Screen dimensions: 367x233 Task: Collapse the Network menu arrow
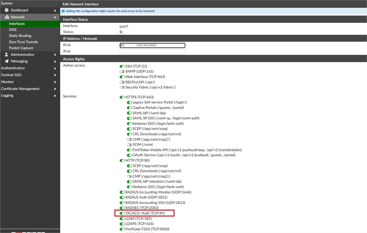(55, 17)
